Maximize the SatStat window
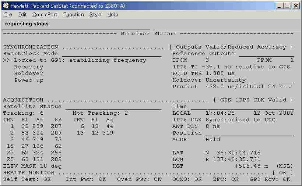This screenshot has height=186, width=302. (287, 6)
